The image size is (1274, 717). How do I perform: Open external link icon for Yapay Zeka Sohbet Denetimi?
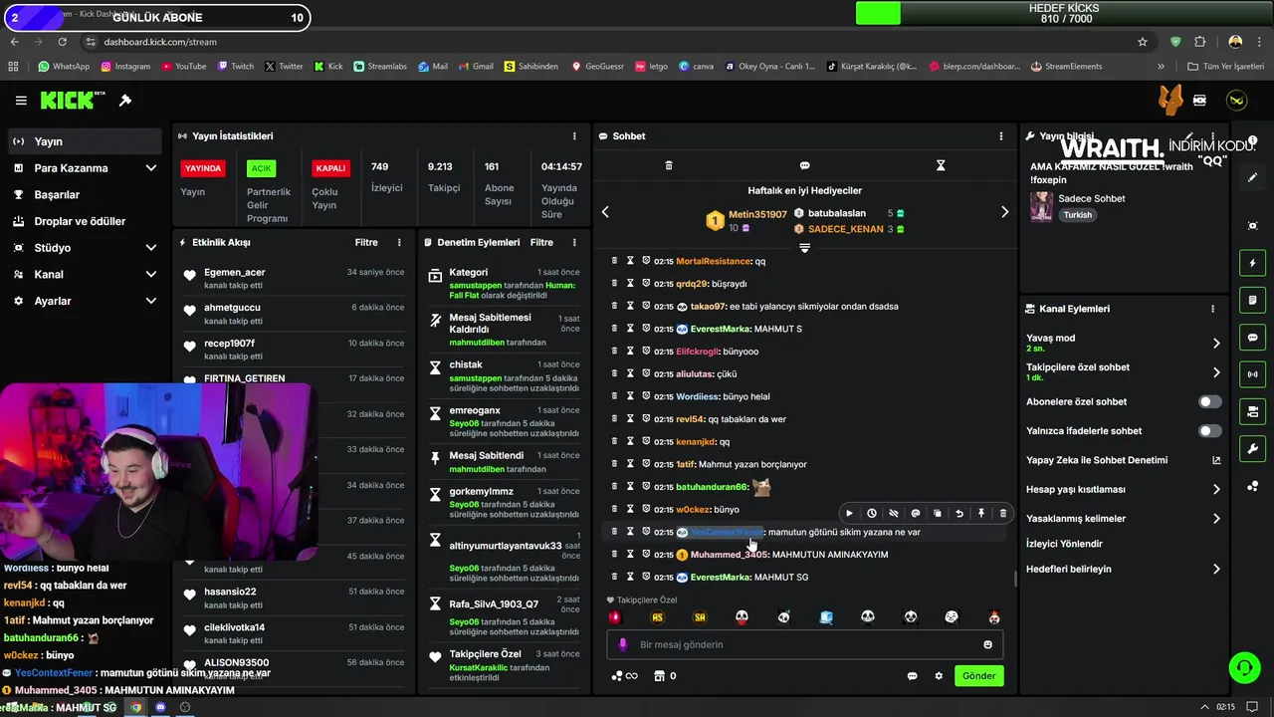point(1216,460)
